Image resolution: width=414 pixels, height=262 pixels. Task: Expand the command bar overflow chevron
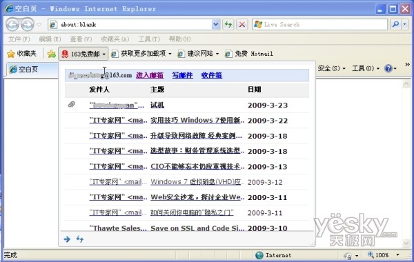407,65
